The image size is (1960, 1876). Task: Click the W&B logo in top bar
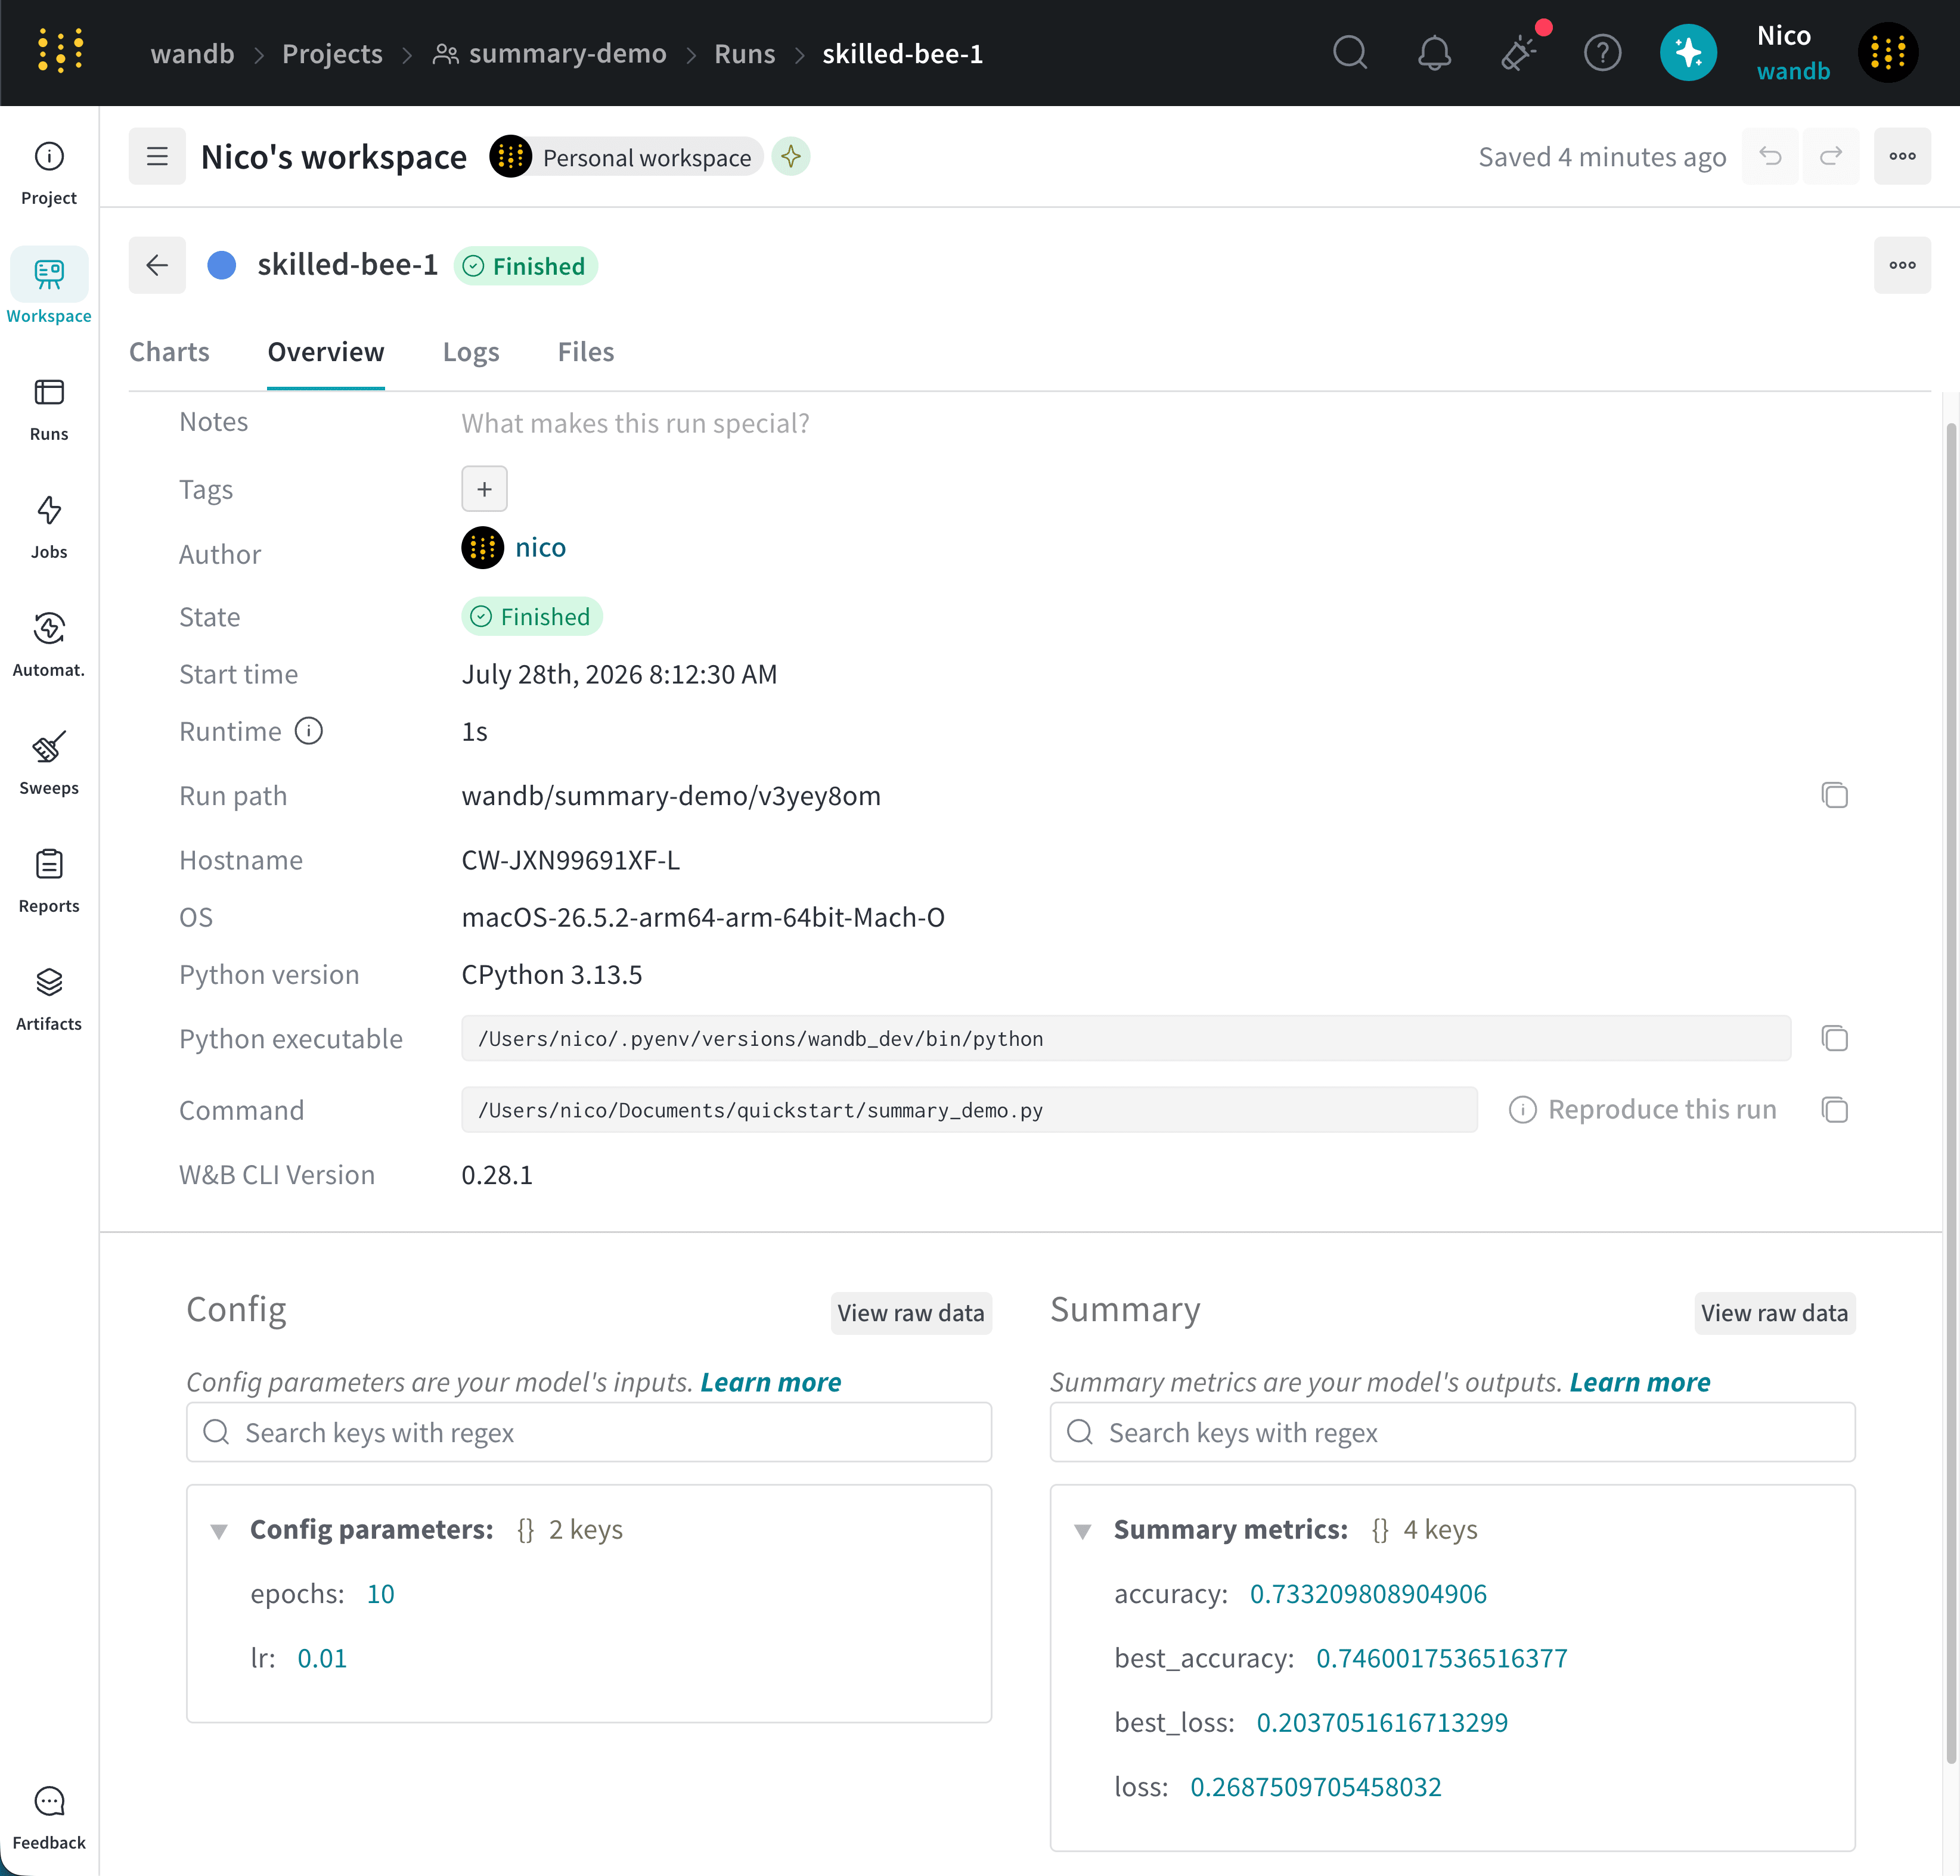click(x=60, y=52)
